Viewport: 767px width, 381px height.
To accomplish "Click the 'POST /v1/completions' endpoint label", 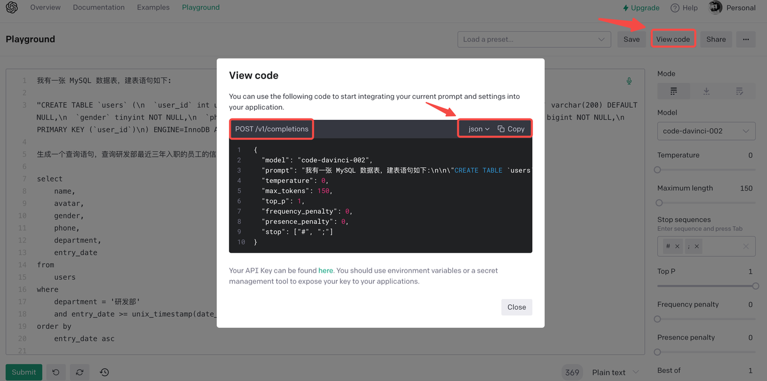I will point(271,129).
